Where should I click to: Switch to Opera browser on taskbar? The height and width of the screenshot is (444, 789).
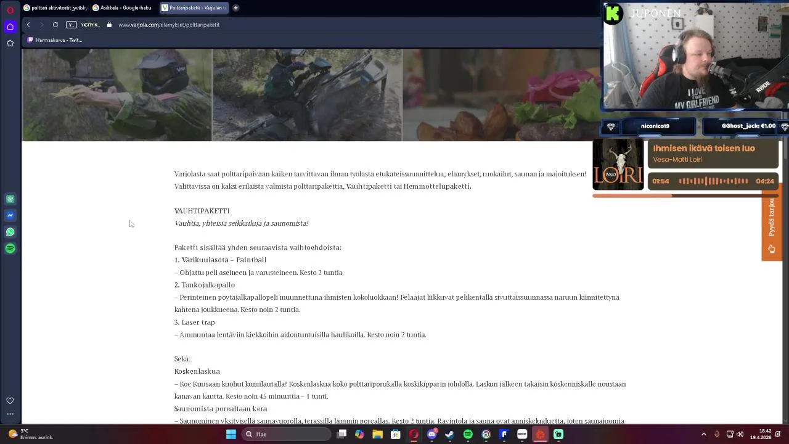pos(414,434)
